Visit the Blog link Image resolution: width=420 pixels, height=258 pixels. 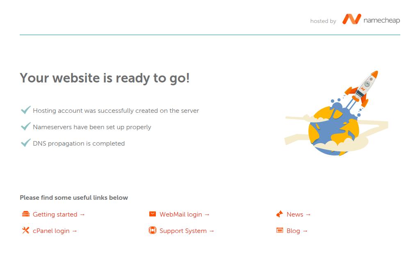point(297,231)
